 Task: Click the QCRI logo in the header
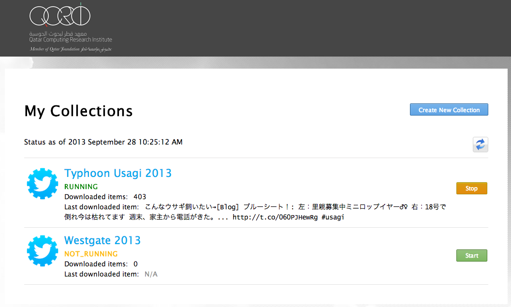coord(60,15)
